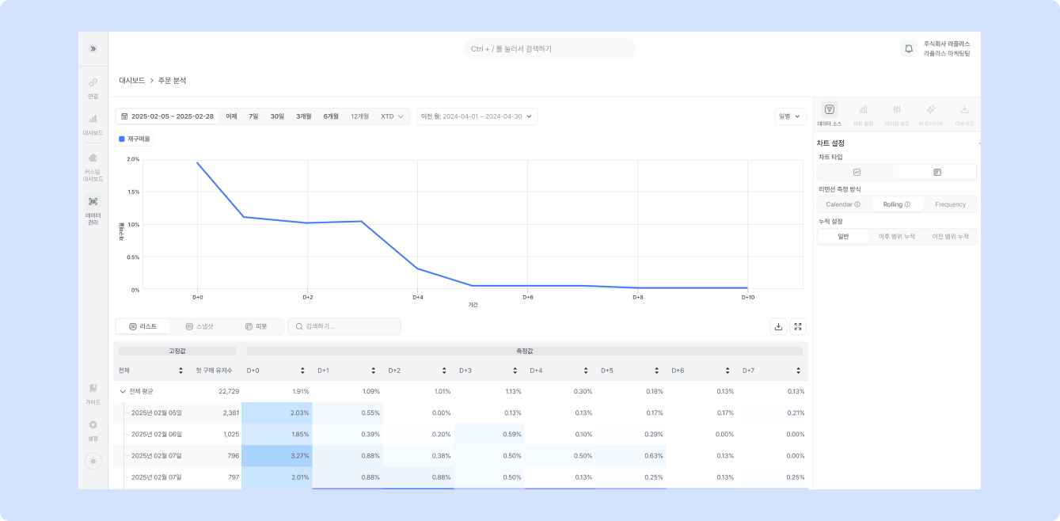
Task: Open the 이전 월 comparison period dropdown
Action: click(x=477, y=116)
